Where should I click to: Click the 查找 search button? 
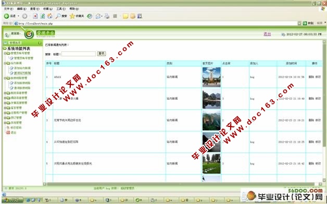click(102, 54)
